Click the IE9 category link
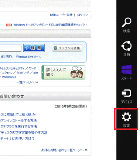This screenshot has width=140, height=160. pyautogui.click(x=35, y=73)
